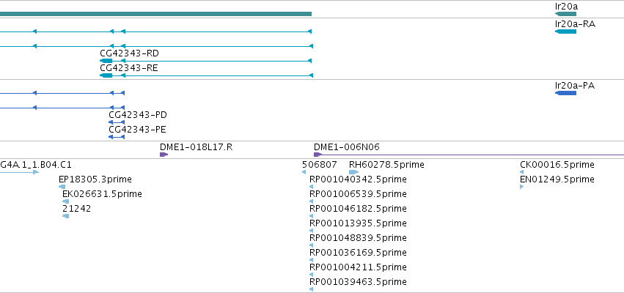624x293 pixels.
Task: Click the 506807 feature marker
Action: point(304,172)
